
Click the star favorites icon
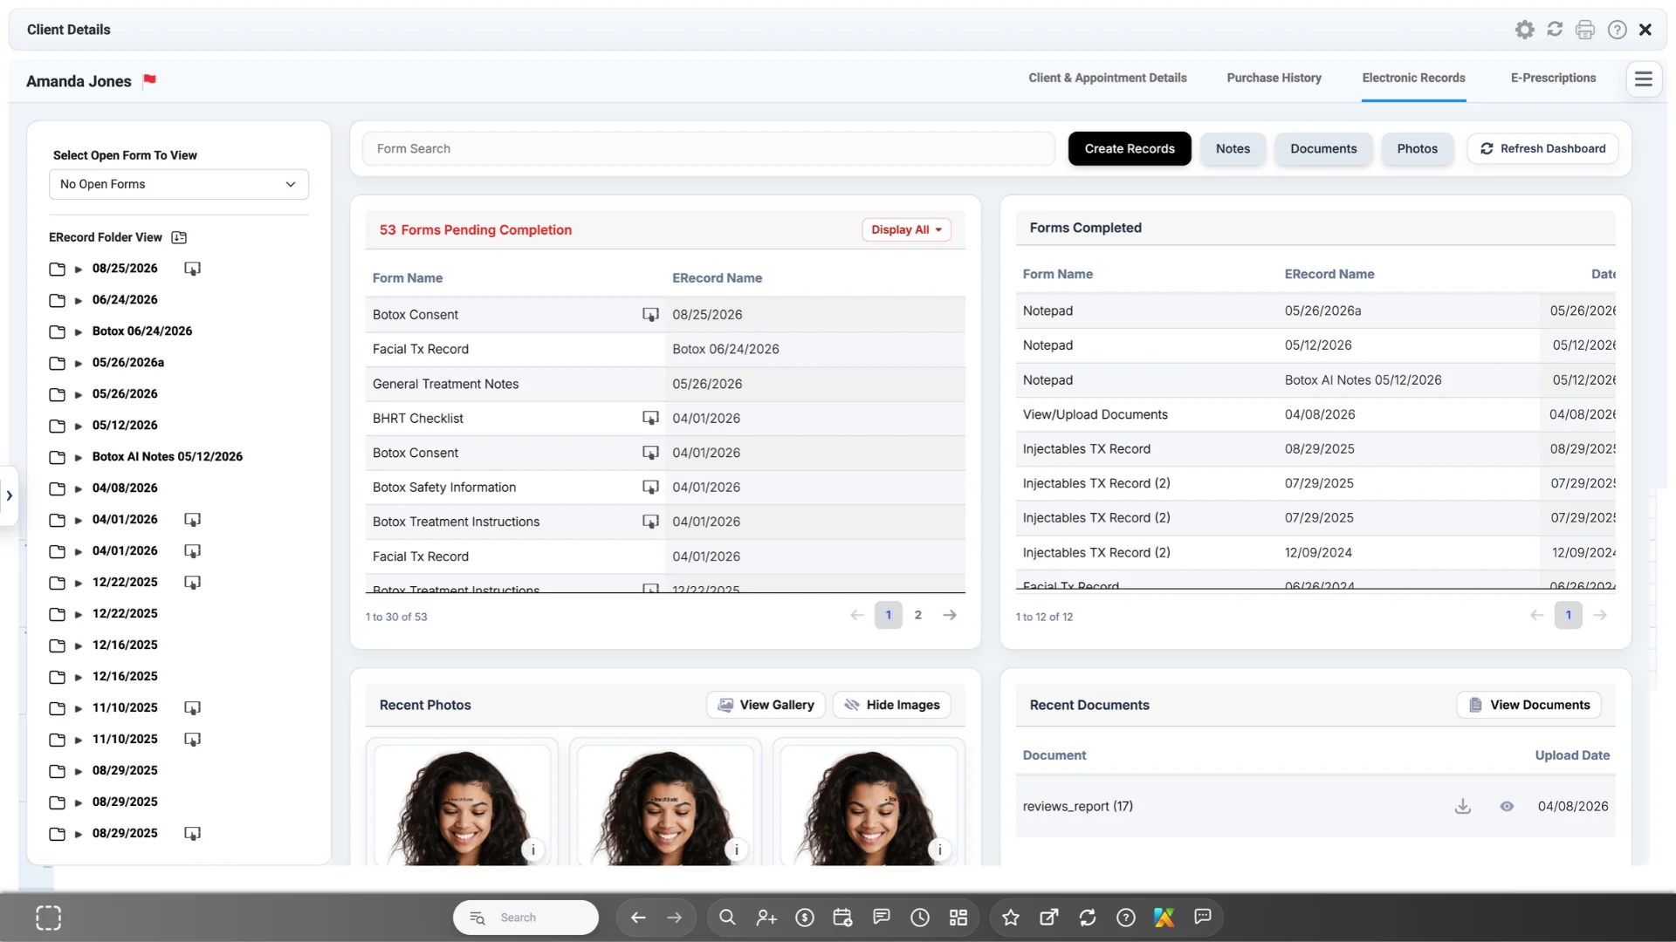[x=1010, y=918]
